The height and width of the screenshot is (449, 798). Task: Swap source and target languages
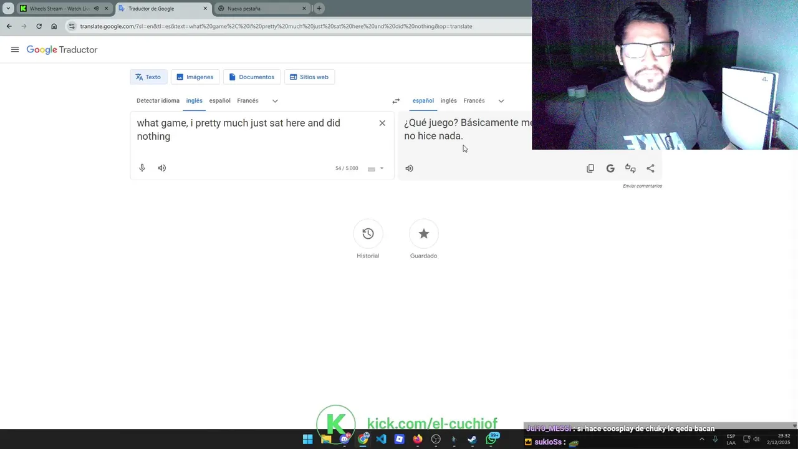click(x=396, y=101)
